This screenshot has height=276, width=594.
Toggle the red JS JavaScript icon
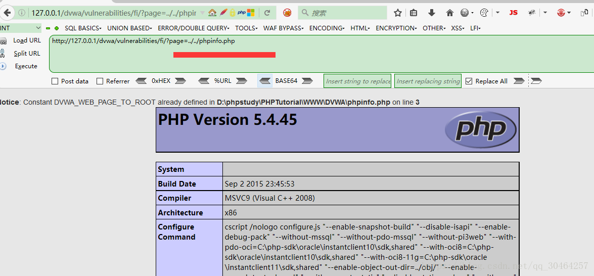click(513, 13)
